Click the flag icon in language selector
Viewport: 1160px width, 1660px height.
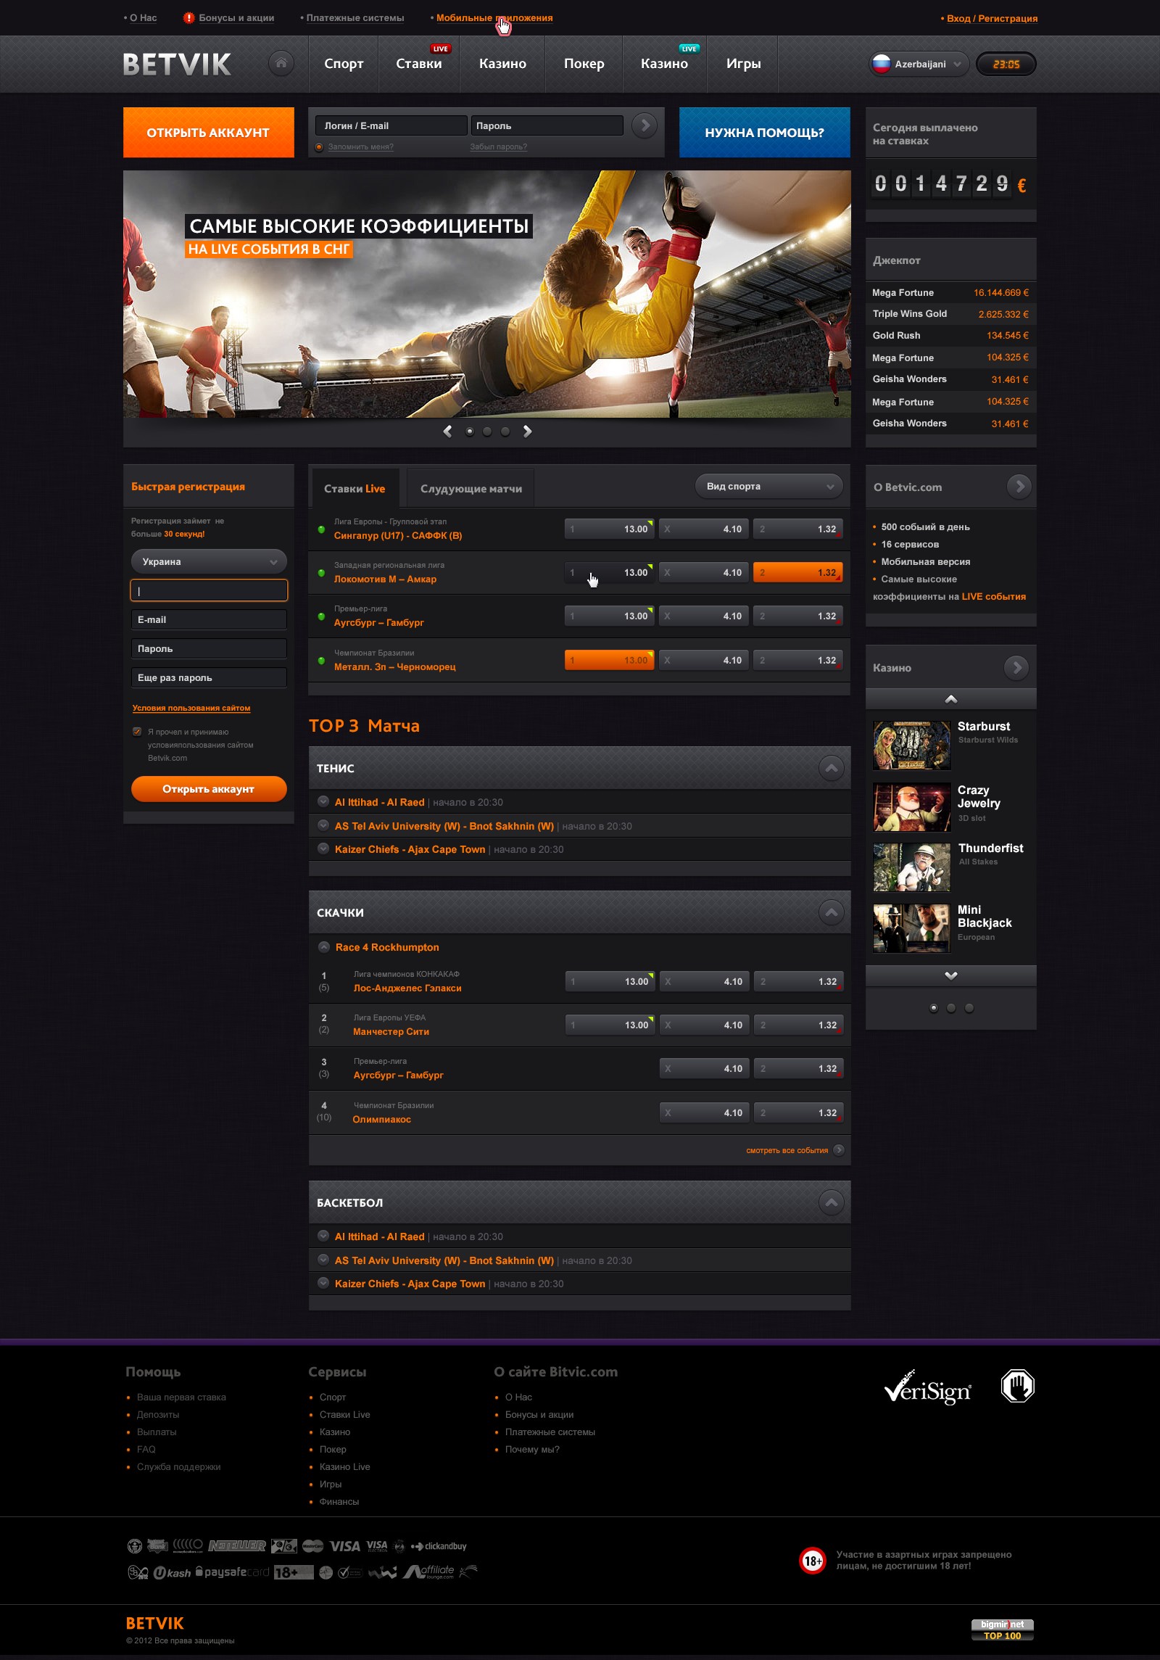[881, 64]
